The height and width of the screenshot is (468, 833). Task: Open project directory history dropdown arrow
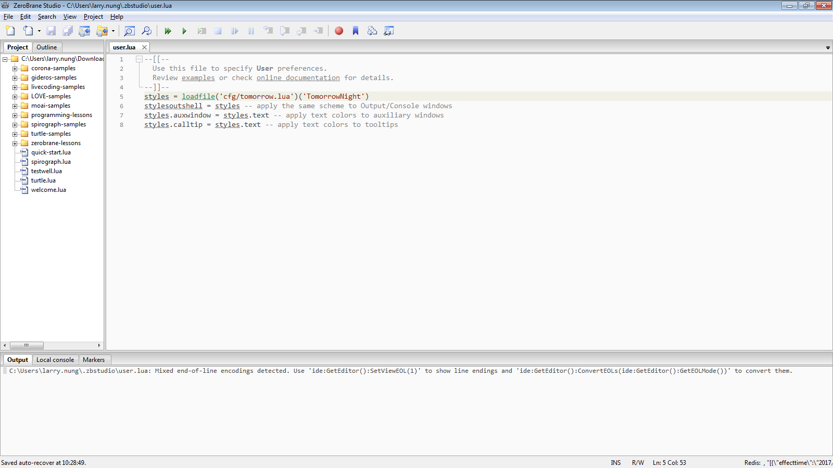[113, 31]
